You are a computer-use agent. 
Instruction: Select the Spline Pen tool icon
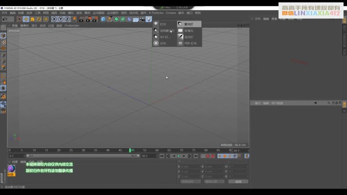[110, 19]
